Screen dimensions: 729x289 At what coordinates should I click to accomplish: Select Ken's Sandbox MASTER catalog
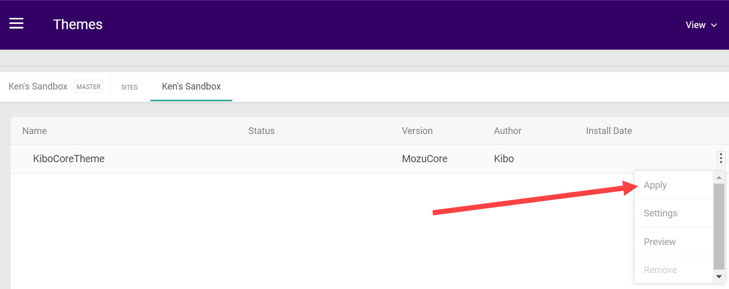(x=55, y=86)
